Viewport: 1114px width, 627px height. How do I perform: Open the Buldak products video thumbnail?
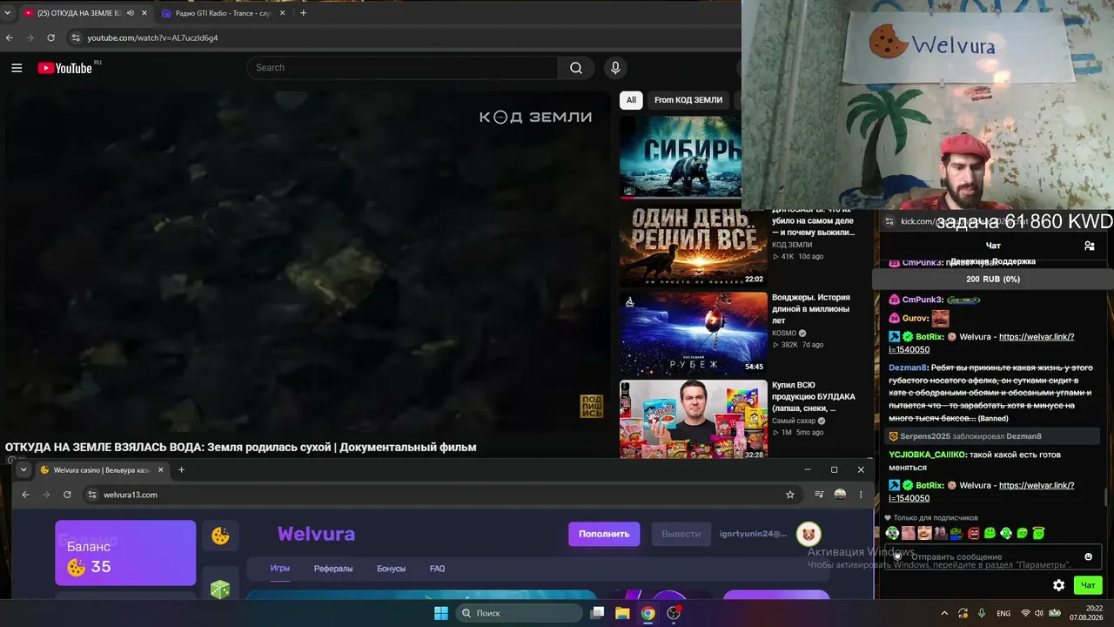click(x=694, y=420)
